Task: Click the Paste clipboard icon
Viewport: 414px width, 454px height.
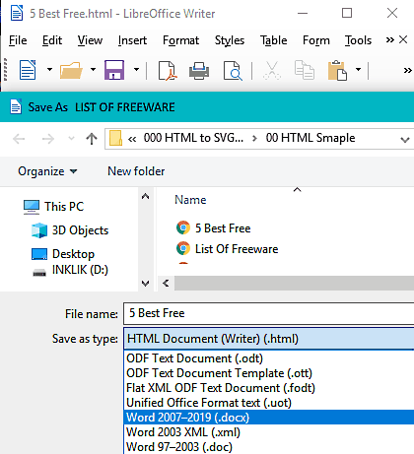Action: [337, 70]
